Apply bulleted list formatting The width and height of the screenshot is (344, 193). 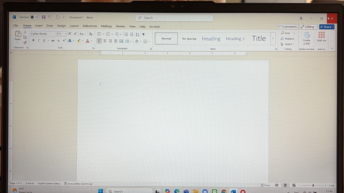coord(99,34)
